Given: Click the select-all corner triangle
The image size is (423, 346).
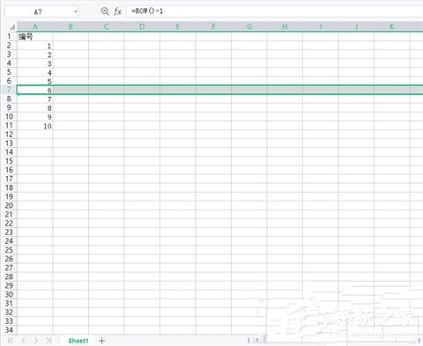Looking at the screenshot, I should tap(11, 27).
